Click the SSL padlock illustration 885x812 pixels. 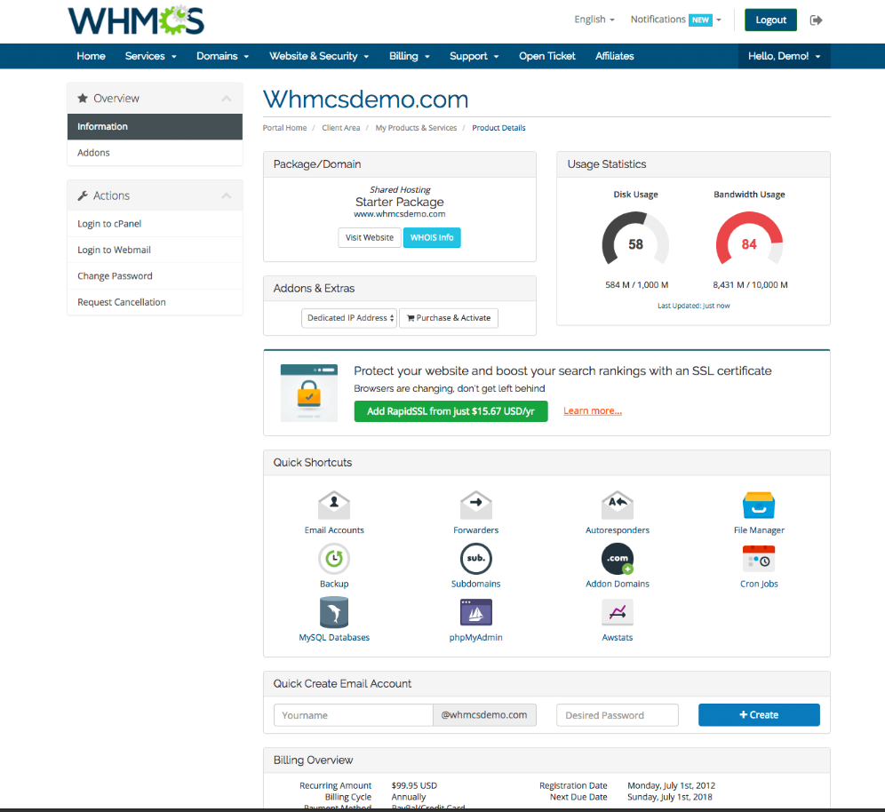pos(309,394)
